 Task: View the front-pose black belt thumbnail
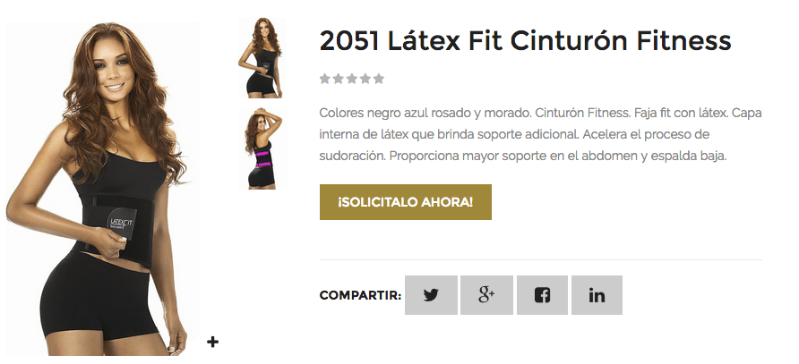click(x=262, y=57)
